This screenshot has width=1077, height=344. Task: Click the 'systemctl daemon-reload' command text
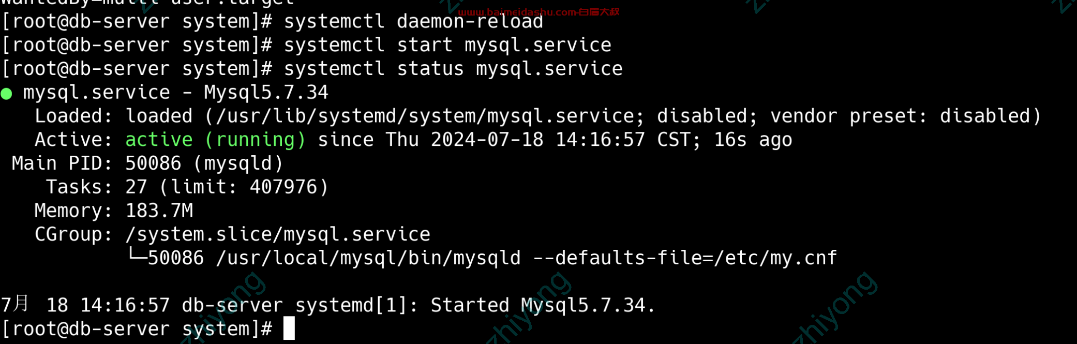(413, 22)
